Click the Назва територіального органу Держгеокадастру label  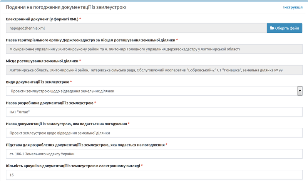coord(92,40)
